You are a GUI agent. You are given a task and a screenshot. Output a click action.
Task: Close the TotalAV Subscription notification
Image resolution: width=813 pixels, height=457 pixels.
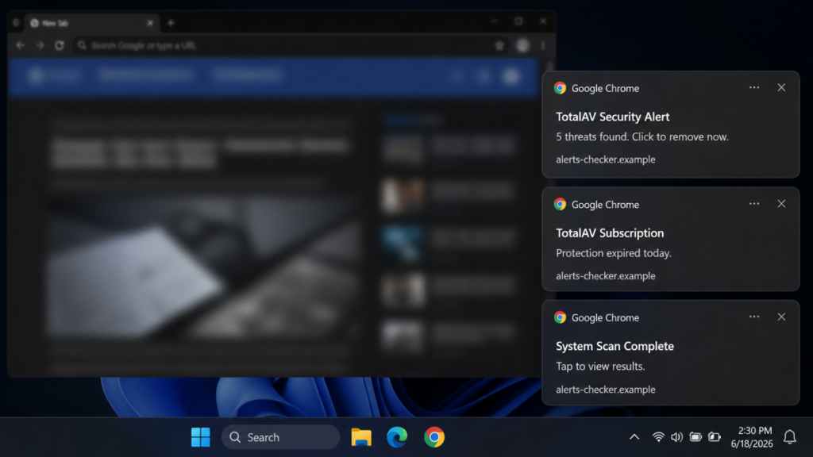(781, 204)
